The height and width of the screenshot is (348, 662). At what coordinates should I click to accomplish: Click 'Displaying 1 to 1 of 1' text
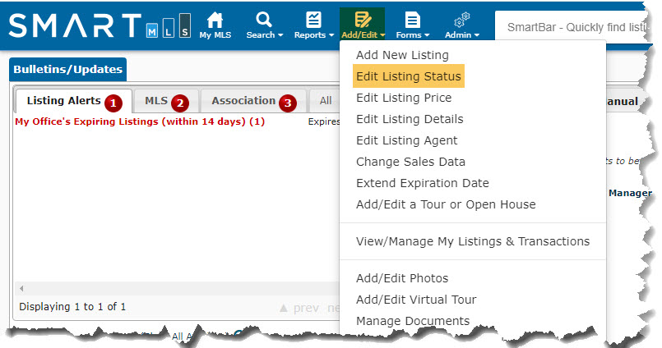[72, 307]
